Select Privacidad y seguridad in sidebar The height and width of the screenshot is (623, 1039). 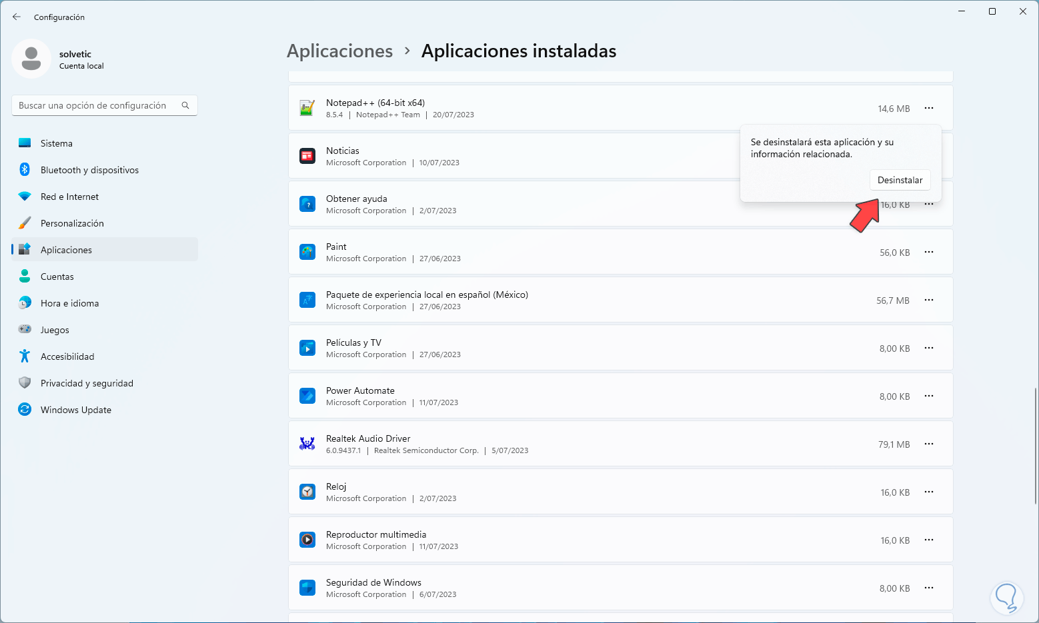[87, 383]
